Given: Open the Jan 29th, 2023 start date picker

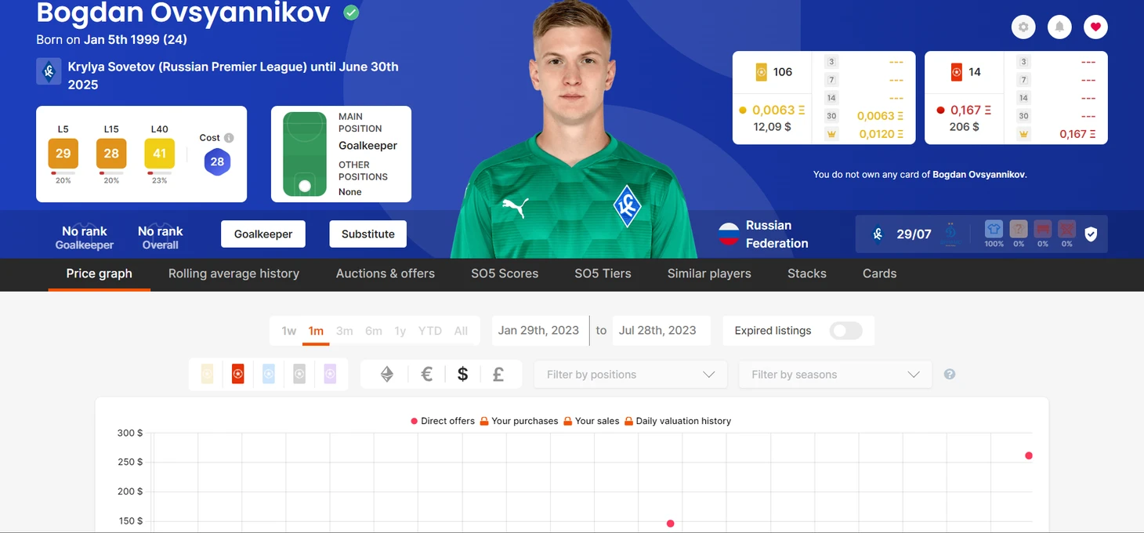Looking at the screenshot, I should (x=538, y=331).
